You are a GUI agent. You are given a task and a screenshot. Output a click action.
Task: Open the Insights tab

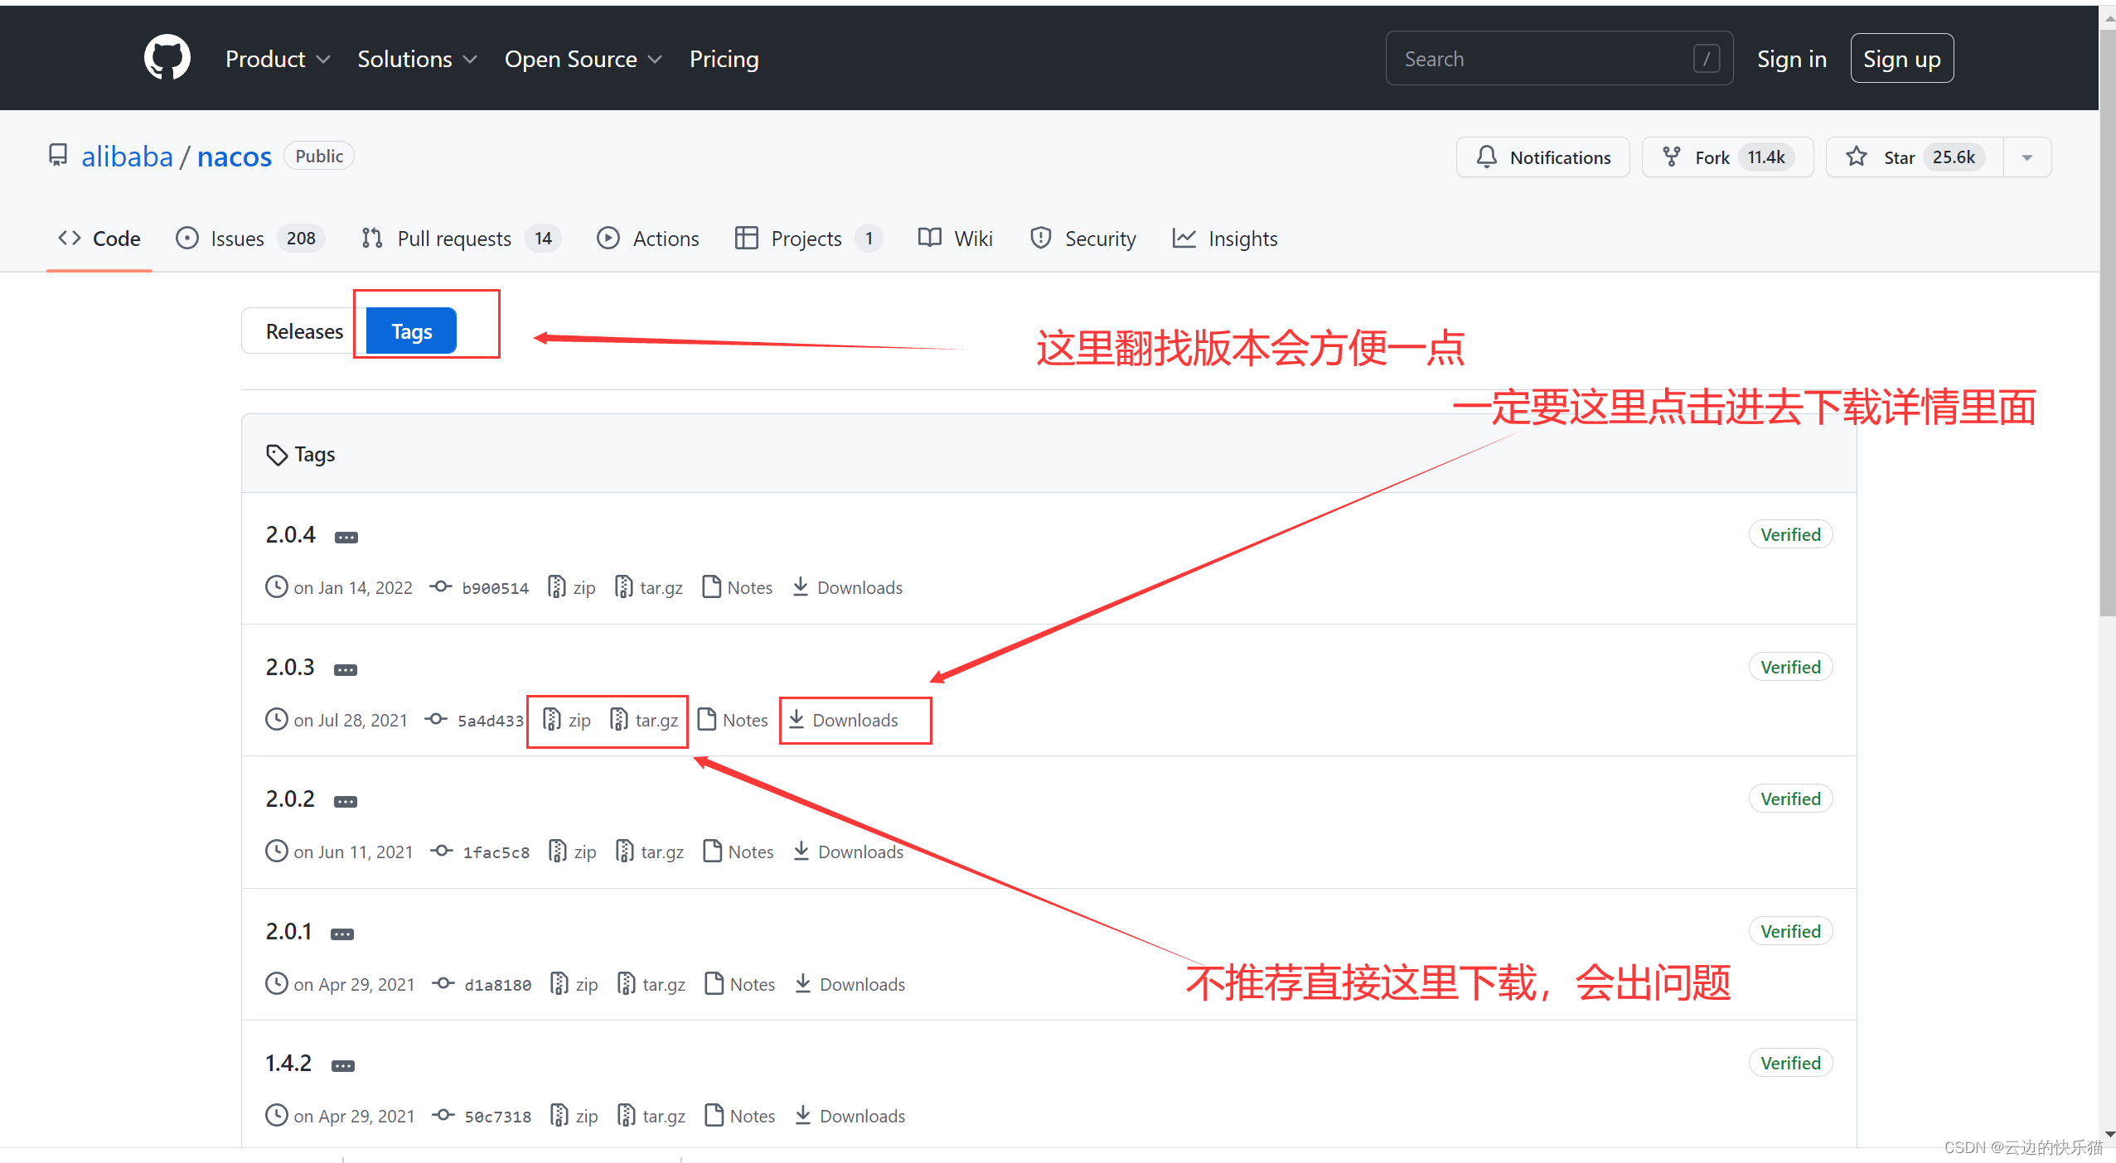click(x=1225, y=239)
